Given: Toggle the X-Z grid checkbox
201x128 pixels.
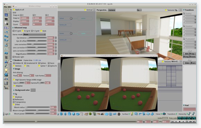Looking at the screenshot, I should pyautogui.click(x=23, y=31).
